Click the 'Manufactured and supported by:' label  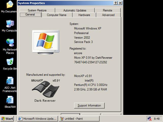pyautogui.click(x=46, y=75)
